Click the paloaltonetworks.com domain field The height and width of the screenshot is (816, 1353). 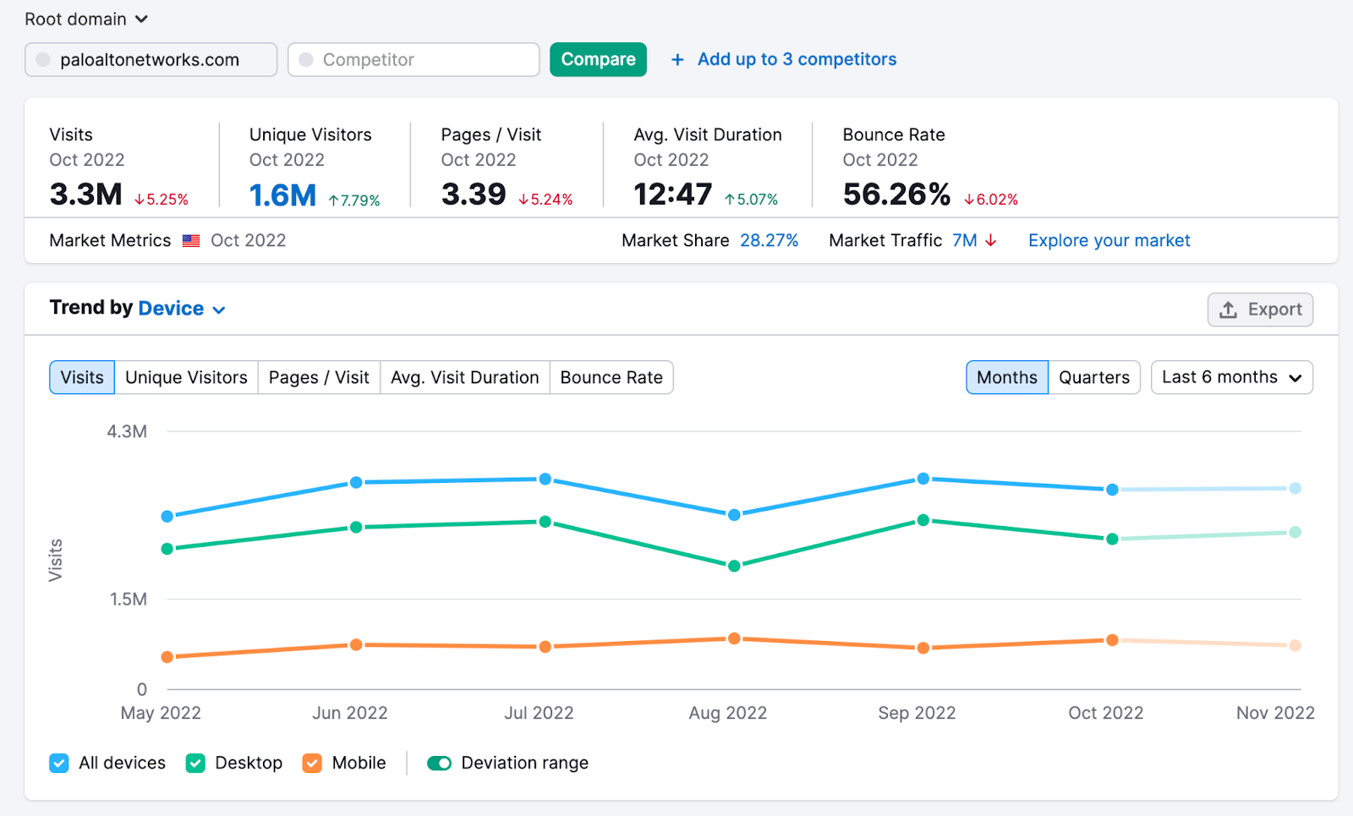coord(151,60)
